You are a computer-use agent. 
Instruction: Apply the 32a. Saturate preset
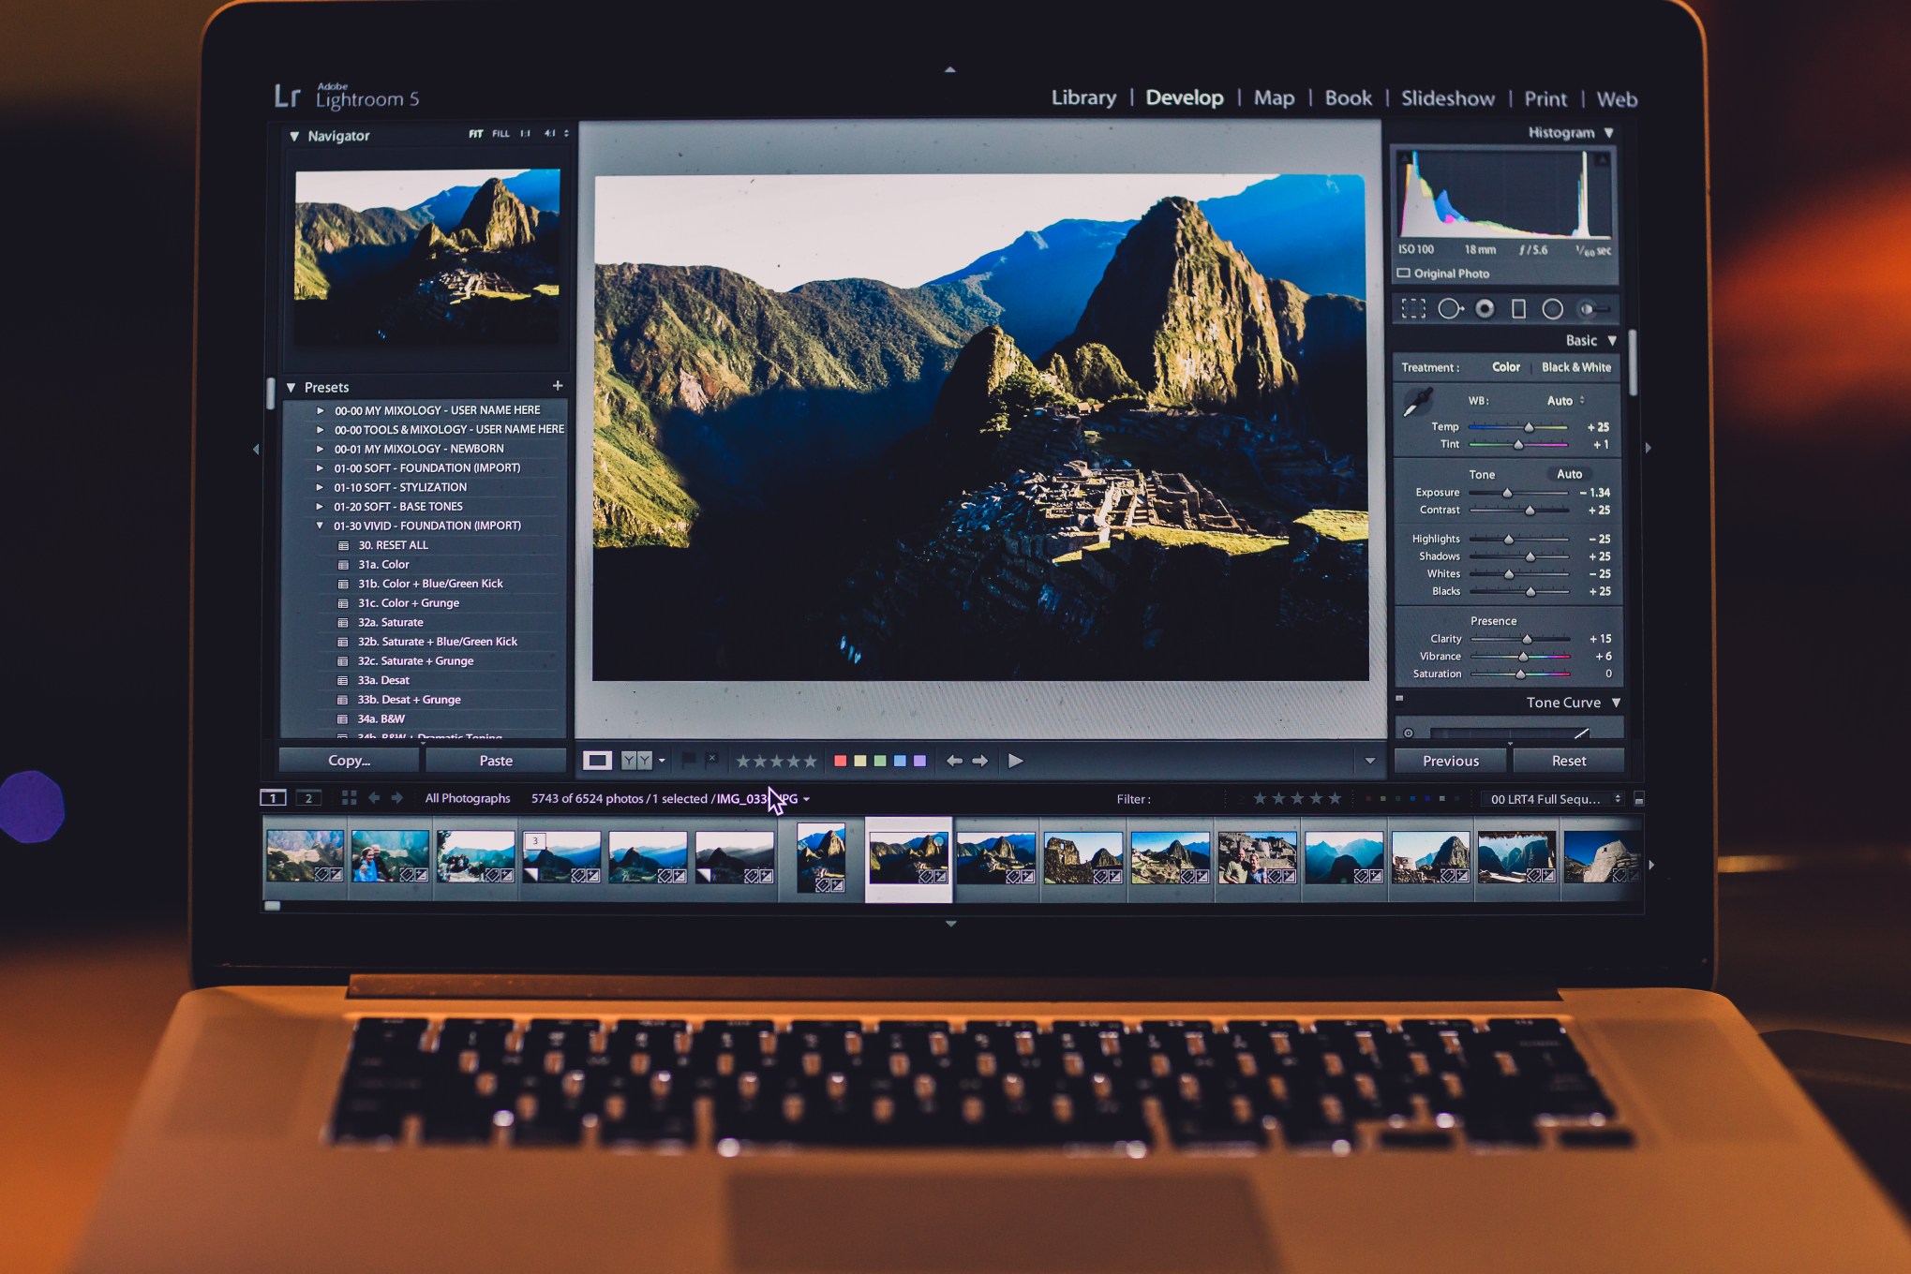click(390, 622)
